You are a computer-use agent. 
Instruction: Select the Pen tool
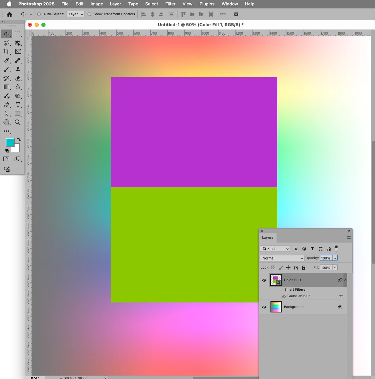click(x=6, y=105)
